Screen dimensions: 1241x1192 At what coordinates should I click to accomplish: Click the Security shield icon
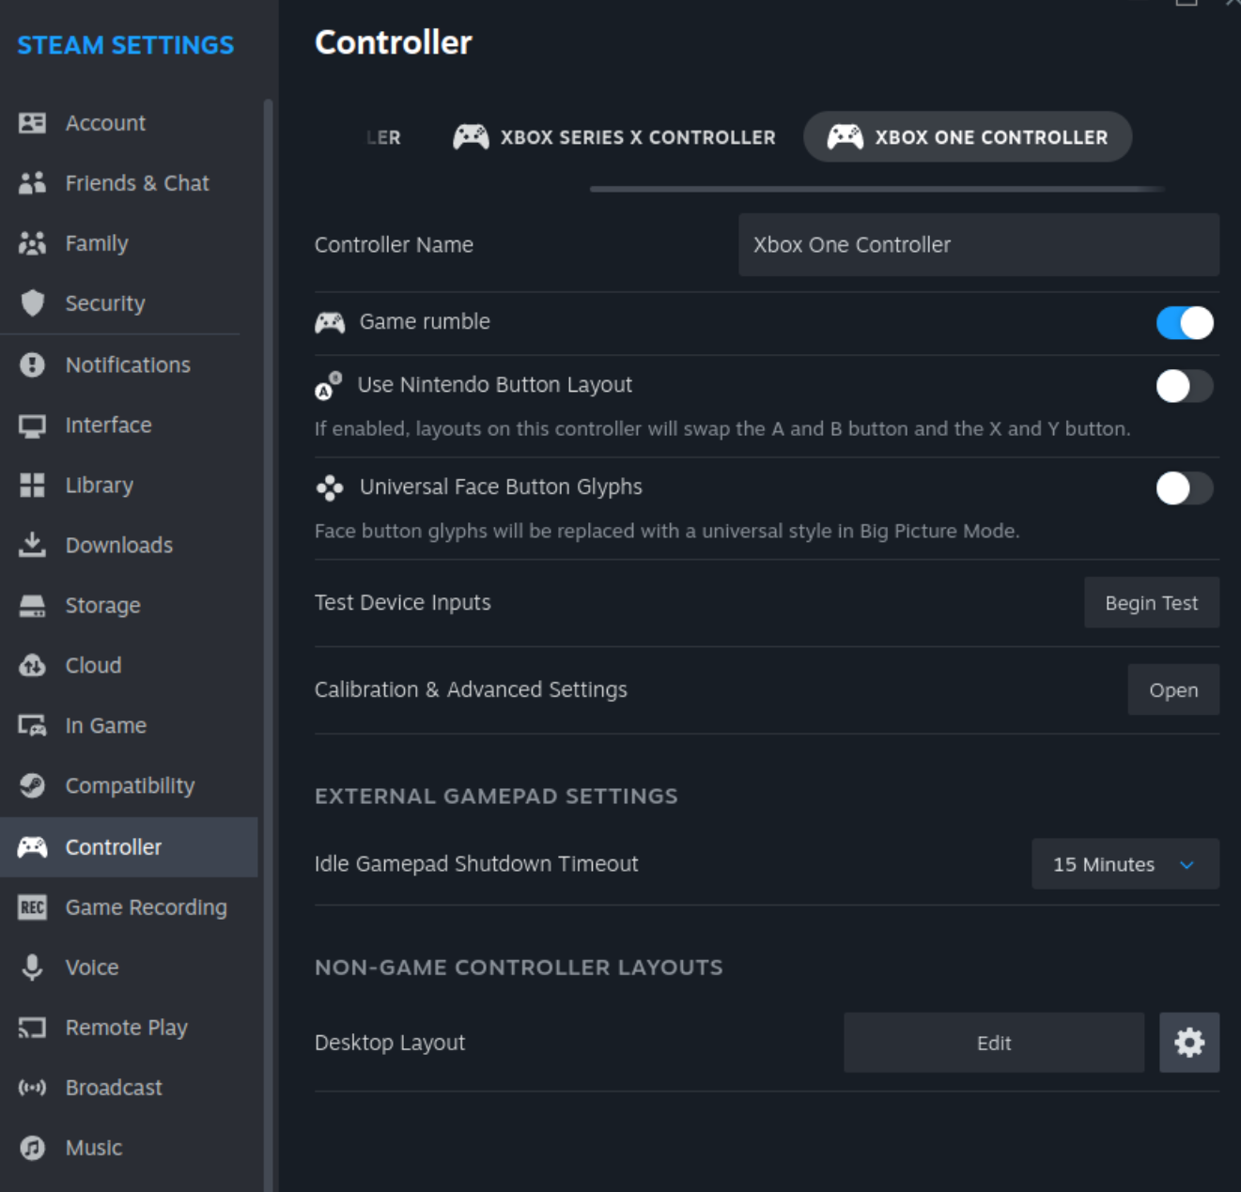(32, 303)
